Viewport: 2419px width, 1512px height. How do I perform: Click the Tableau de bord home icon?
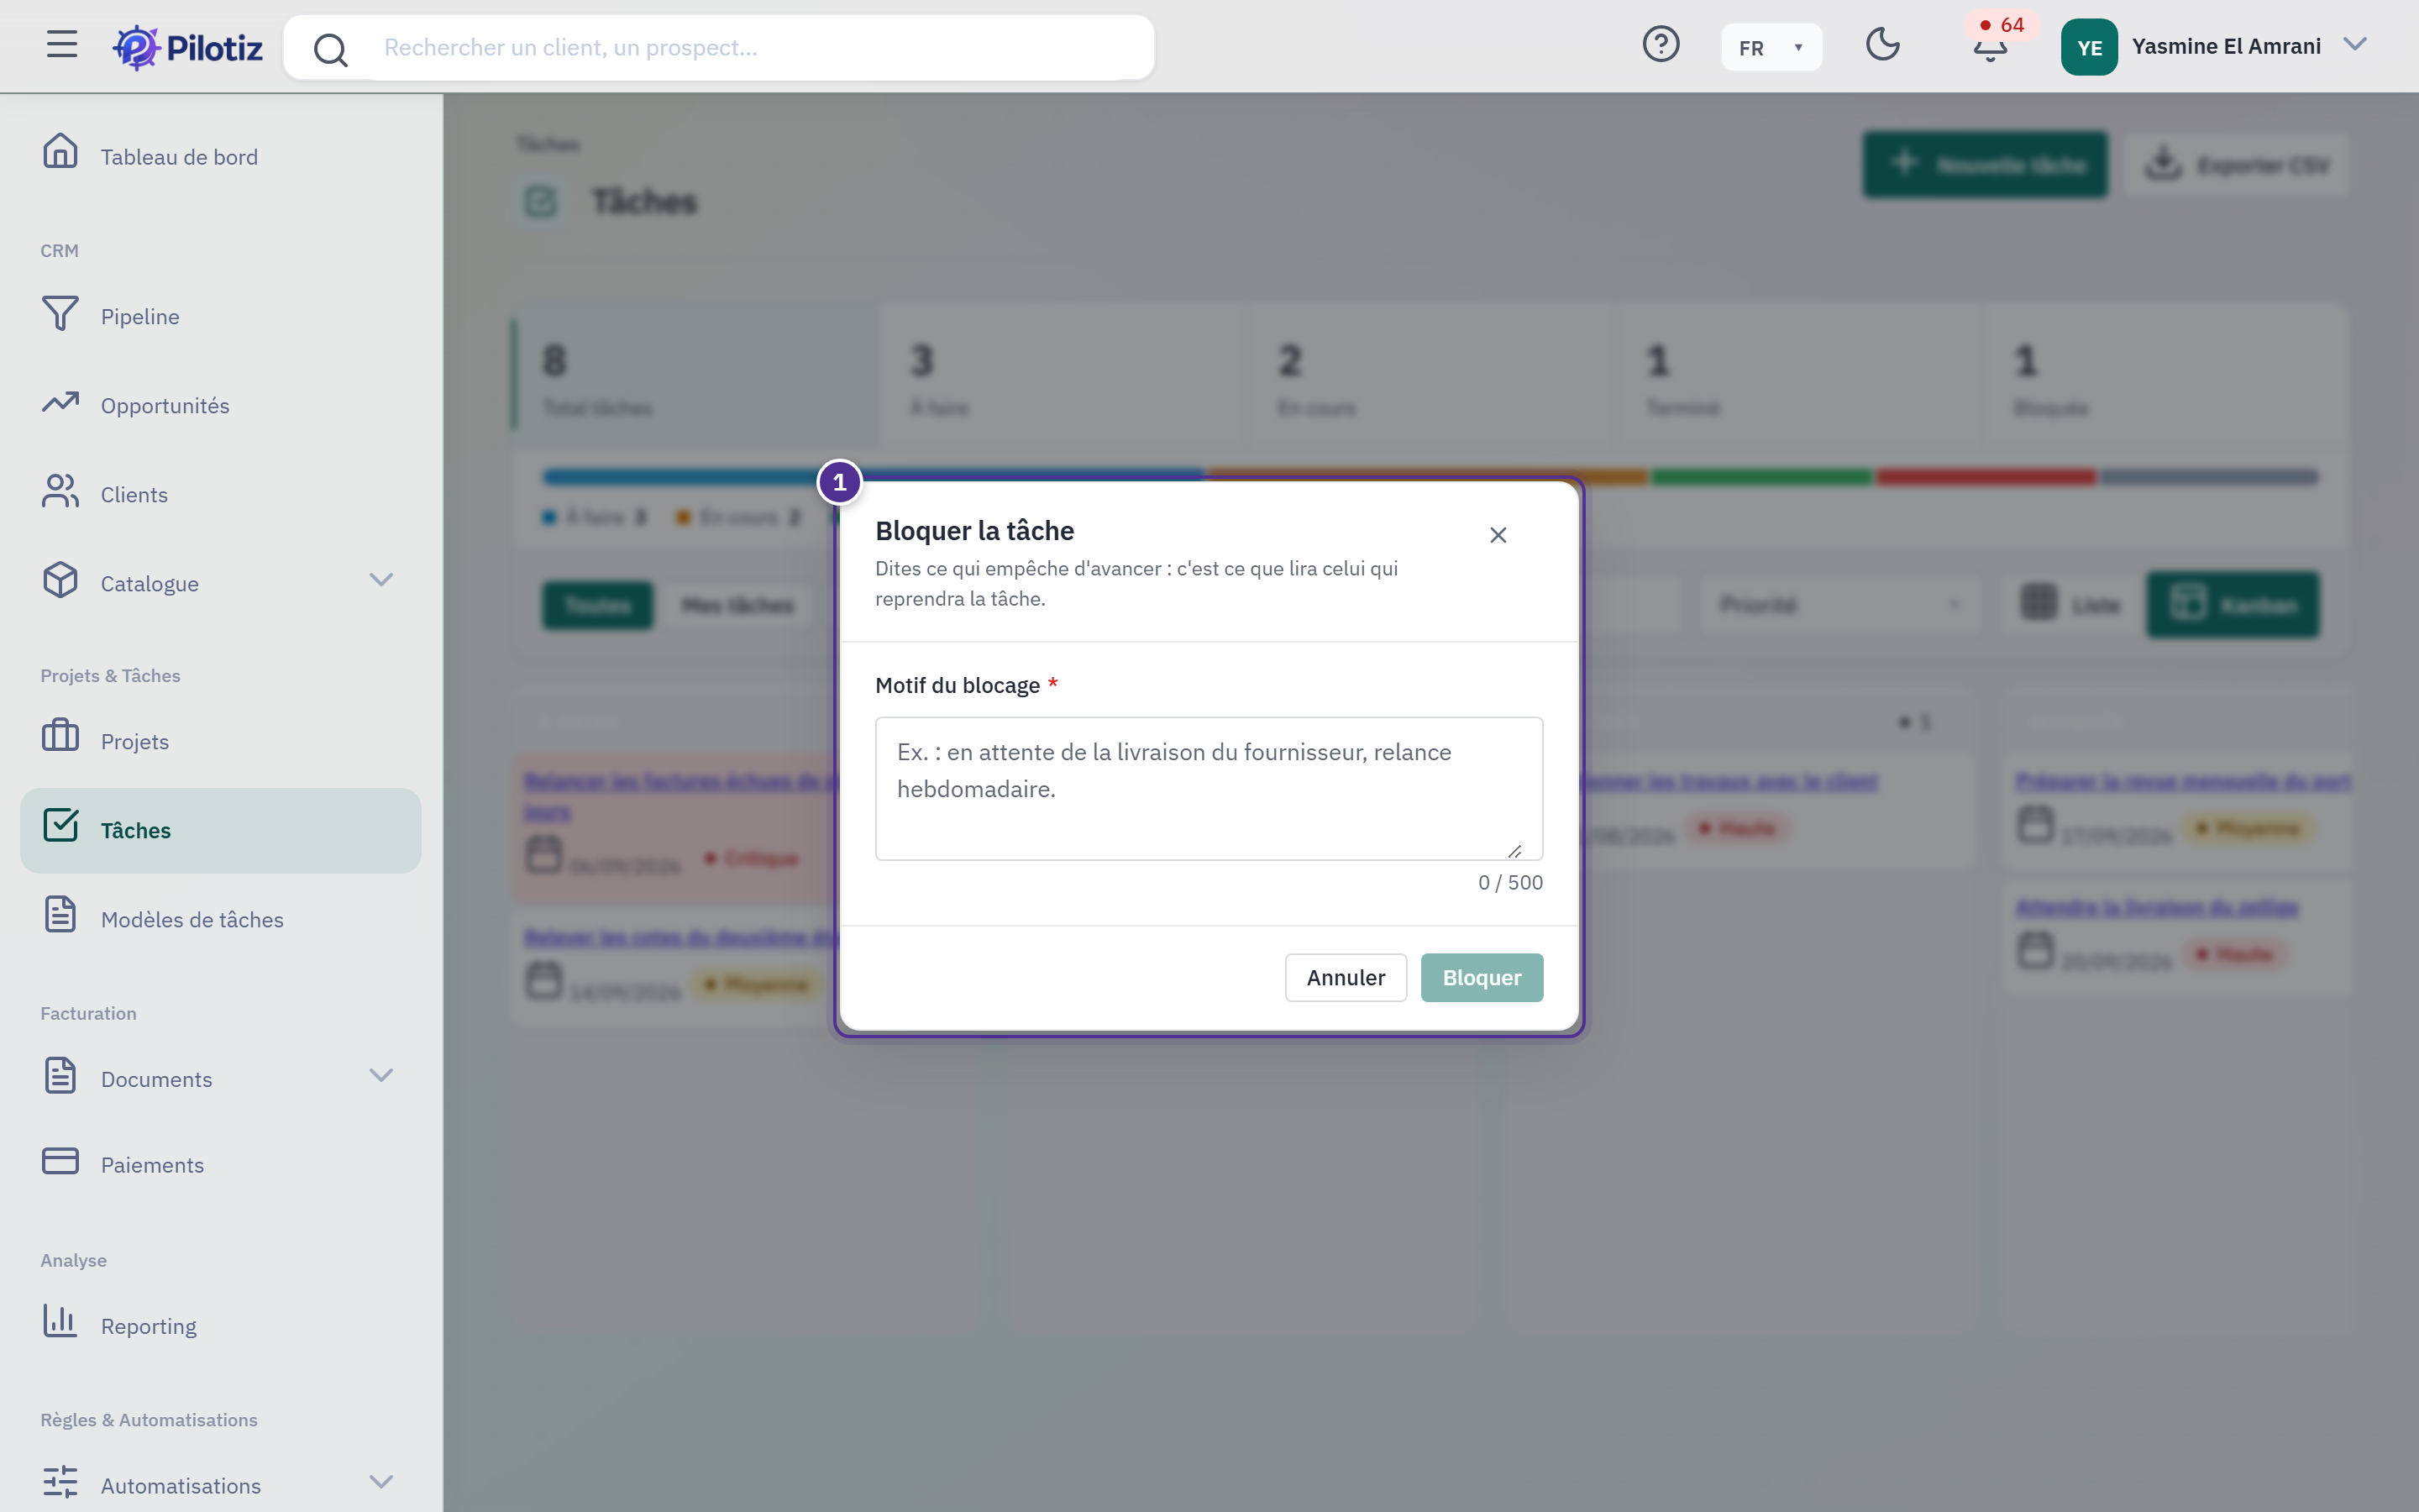[x=60, y=153]
